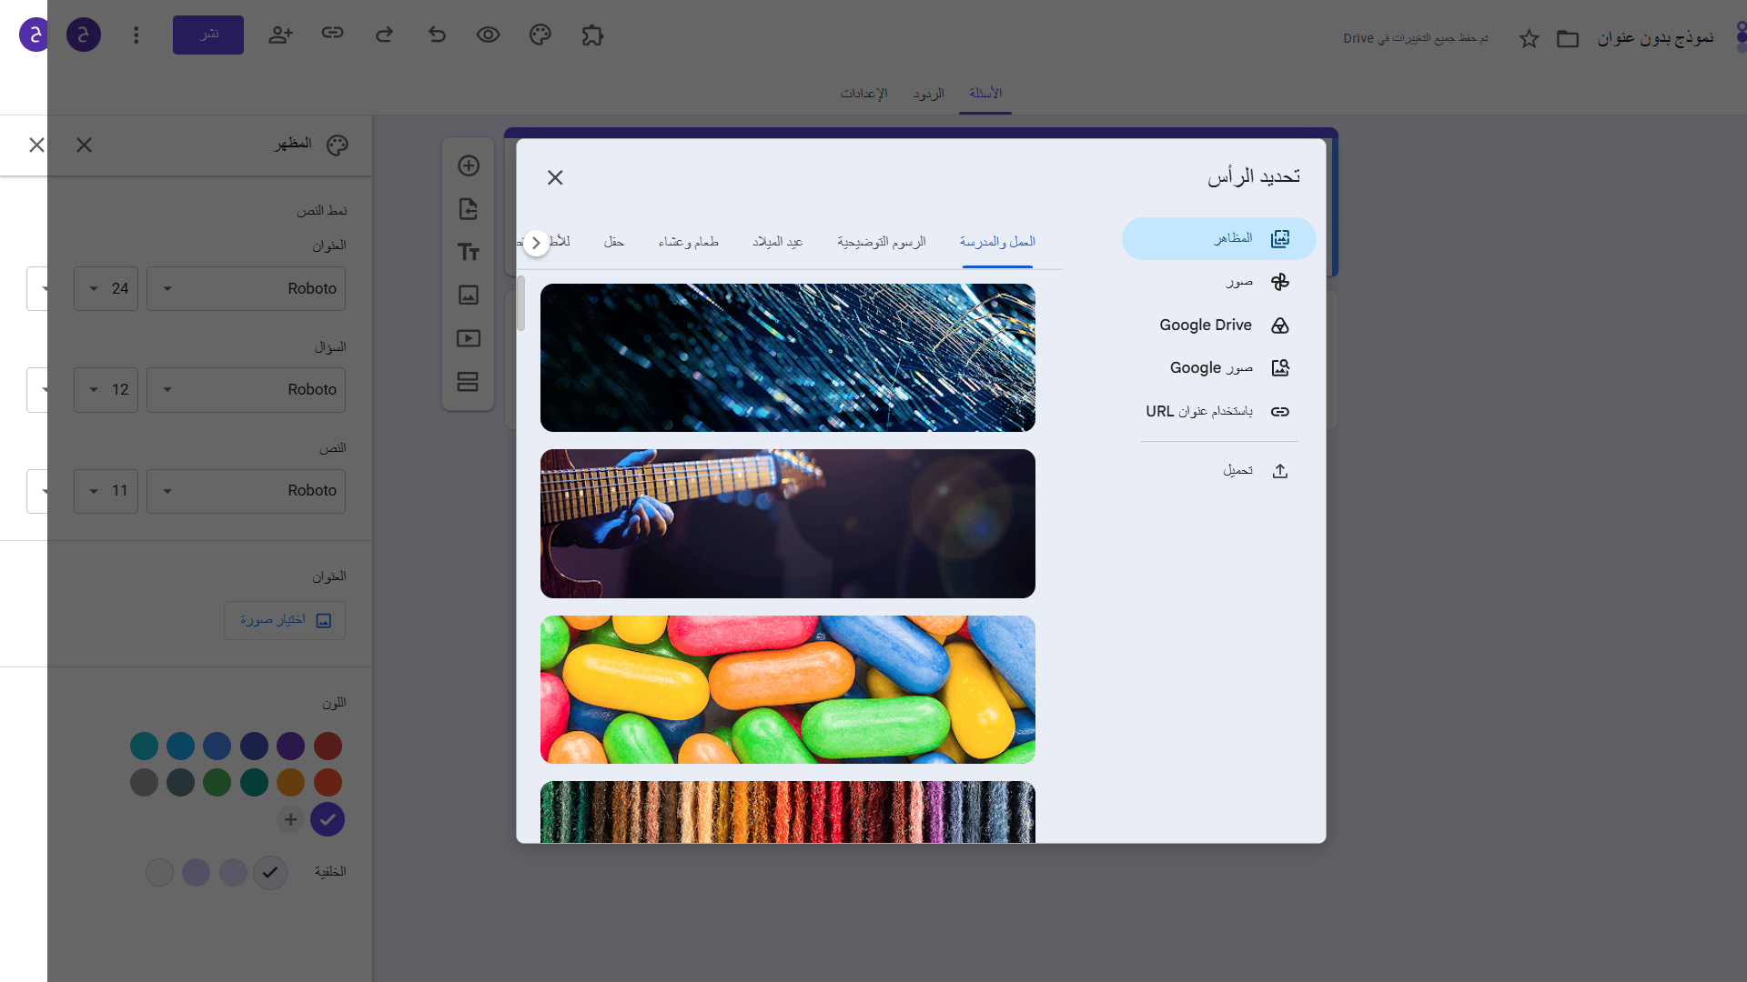
Task: Click the Google account avatar
Action: [84, 35]
